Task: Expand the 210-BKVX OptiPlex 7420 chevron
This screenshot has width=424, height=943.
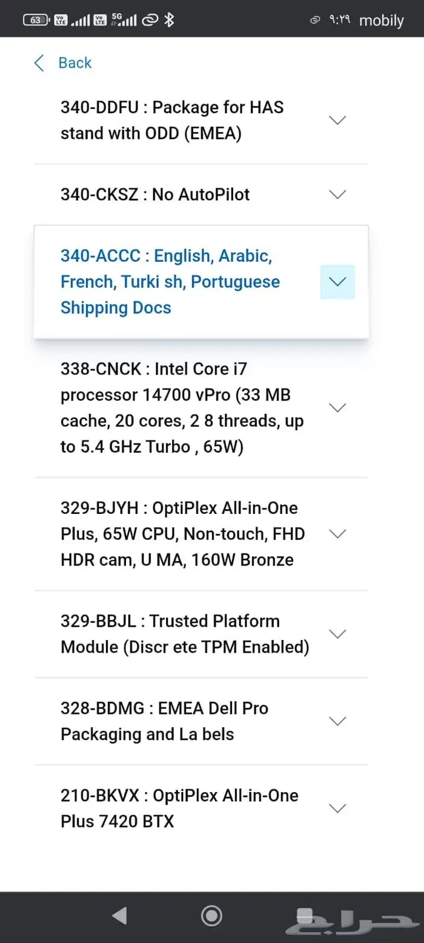Action: pyautogui.click(x=337, y=808)
